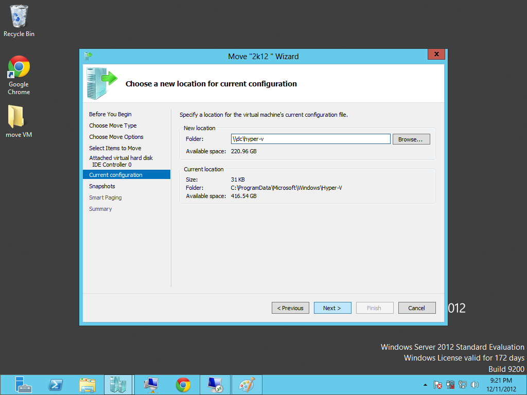Switch to Hyper-V Manager taskbar icon
This screenshot has width=527, height=395.
pyautogui.click(x=118, y=384)
